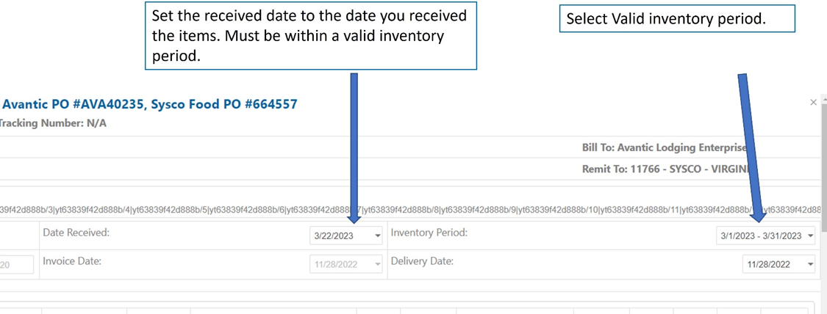Image resolution: width=827 pixels, height=314 pixels.
Task: Click the disabled Invoice Date 11/28/2022 field
Action: [338, 265]
